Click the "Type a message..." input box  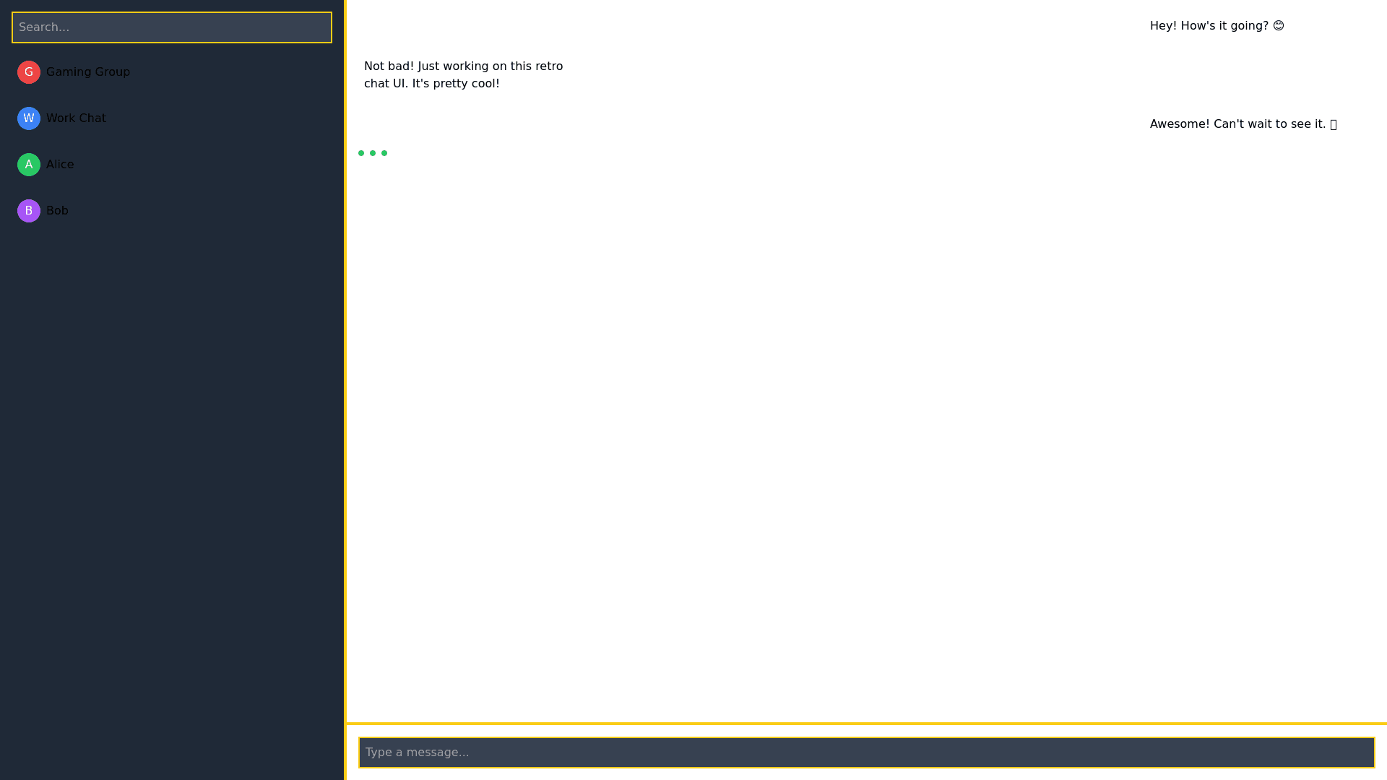point(866,753)
